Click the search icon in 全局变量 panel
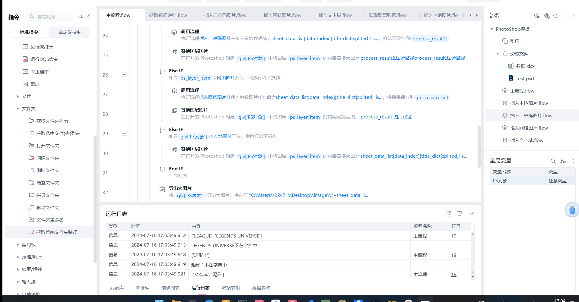 [553, 161]
